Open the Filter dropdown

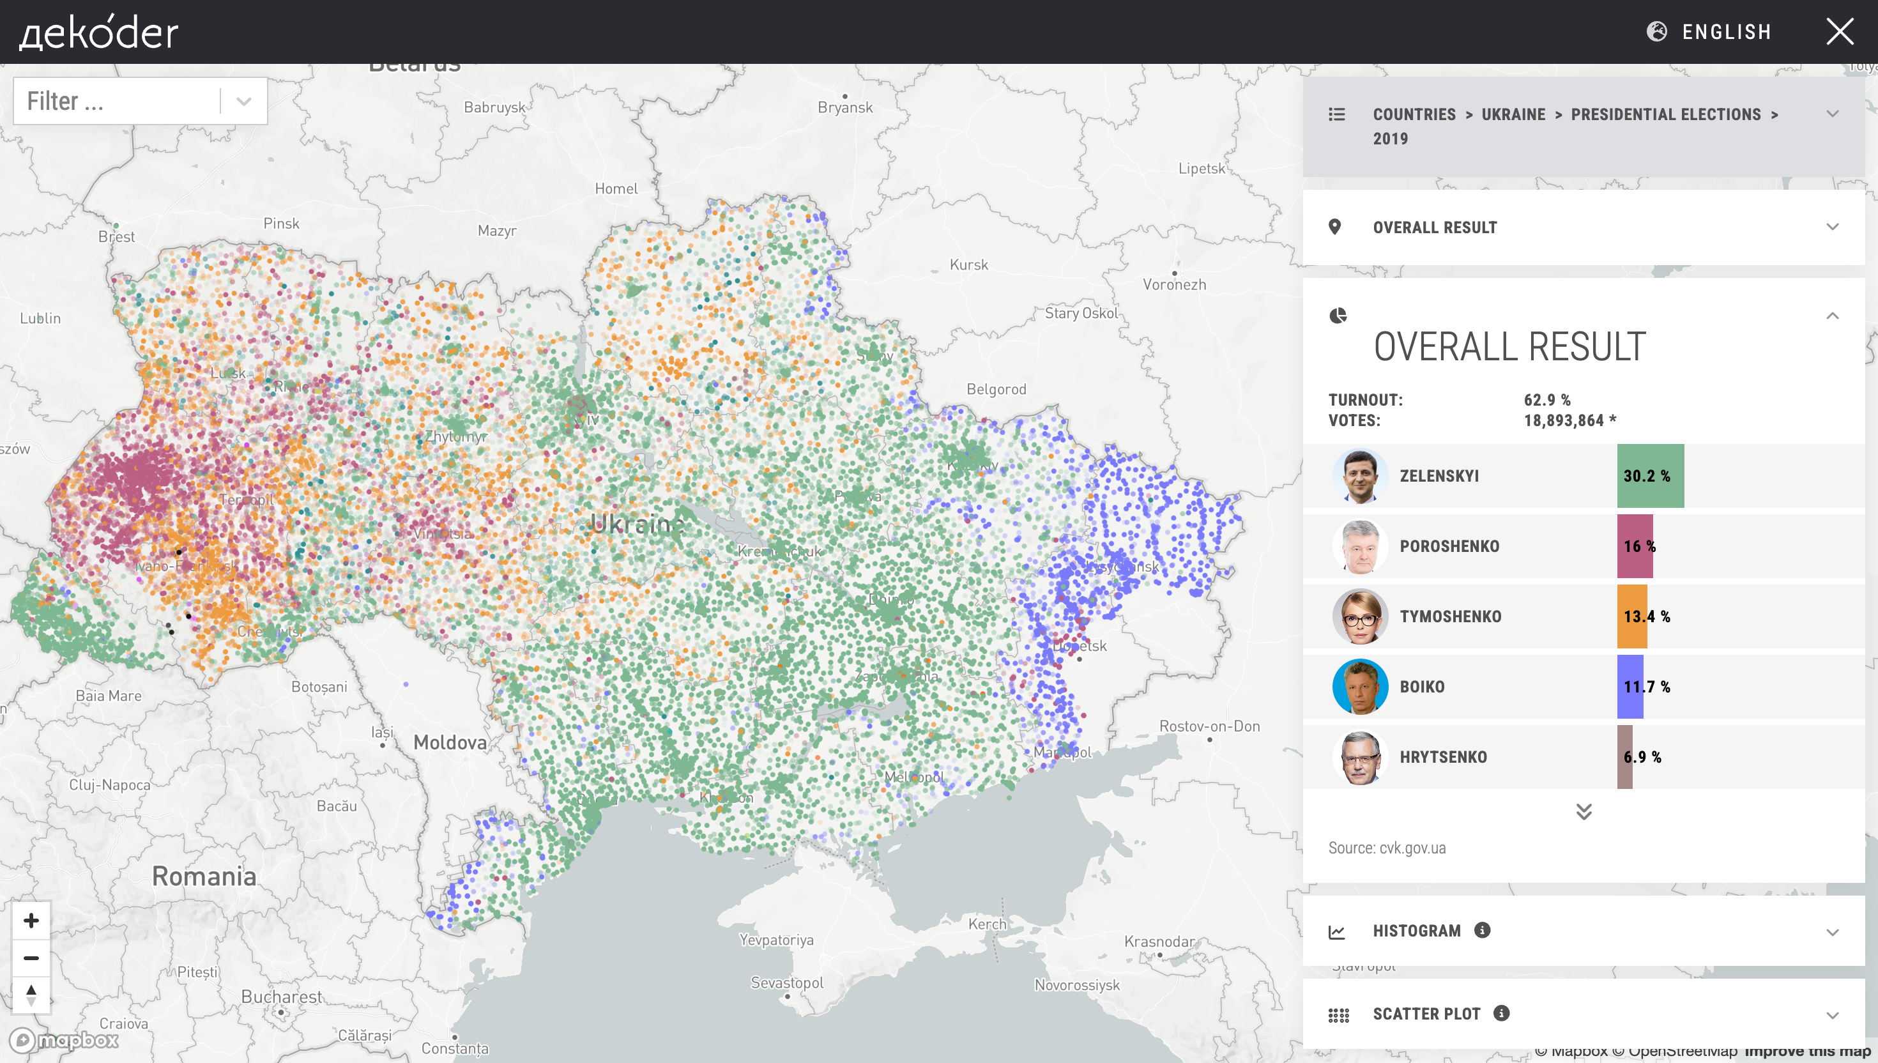pos(243,100)
